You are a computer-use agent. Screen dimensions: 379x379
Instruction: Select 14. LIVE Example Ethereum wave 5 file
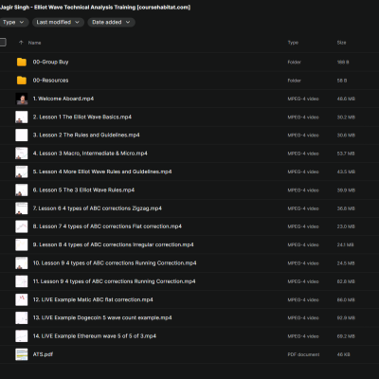tap(95, 336)
